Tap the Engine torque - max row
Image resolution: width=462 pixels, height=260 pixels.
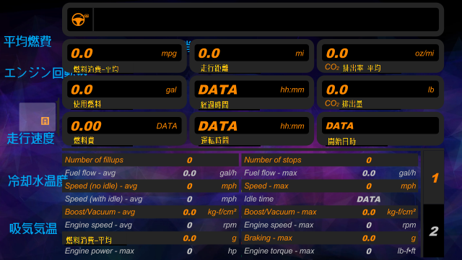330,251
